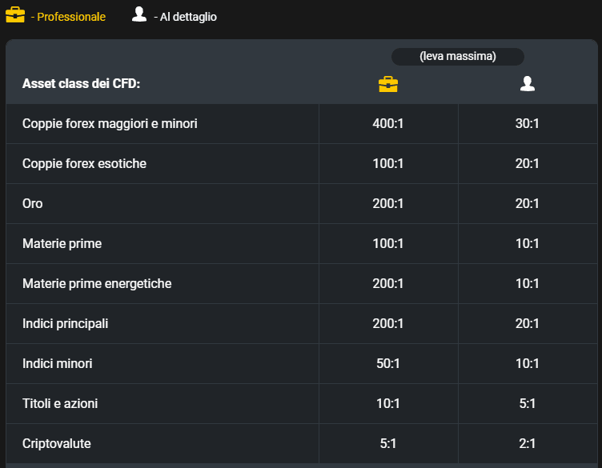Select the Coppie forex maggiori e minori row

pyautogui.click(x=301, y=123)
